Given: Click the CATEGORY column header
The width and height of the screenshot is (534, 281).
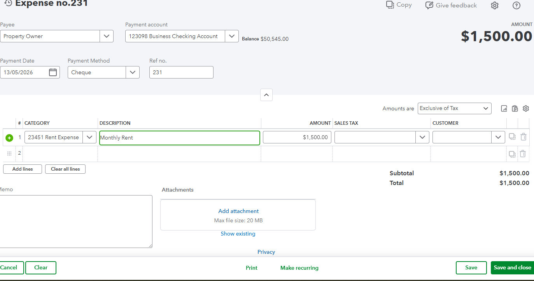Looking at the screenshot, I should pos(37,123).
